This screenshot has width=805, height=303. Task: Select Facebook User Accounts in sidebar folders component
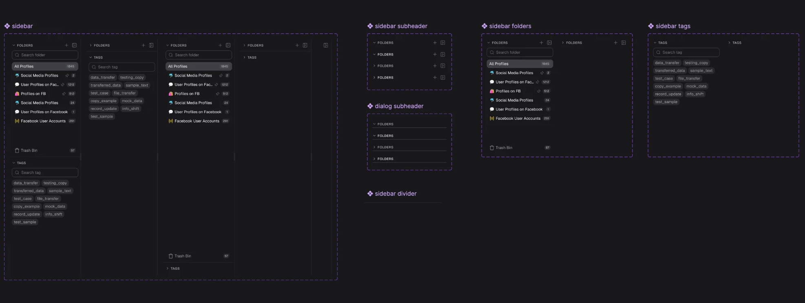pyautogui.click(x=520, y=119)
